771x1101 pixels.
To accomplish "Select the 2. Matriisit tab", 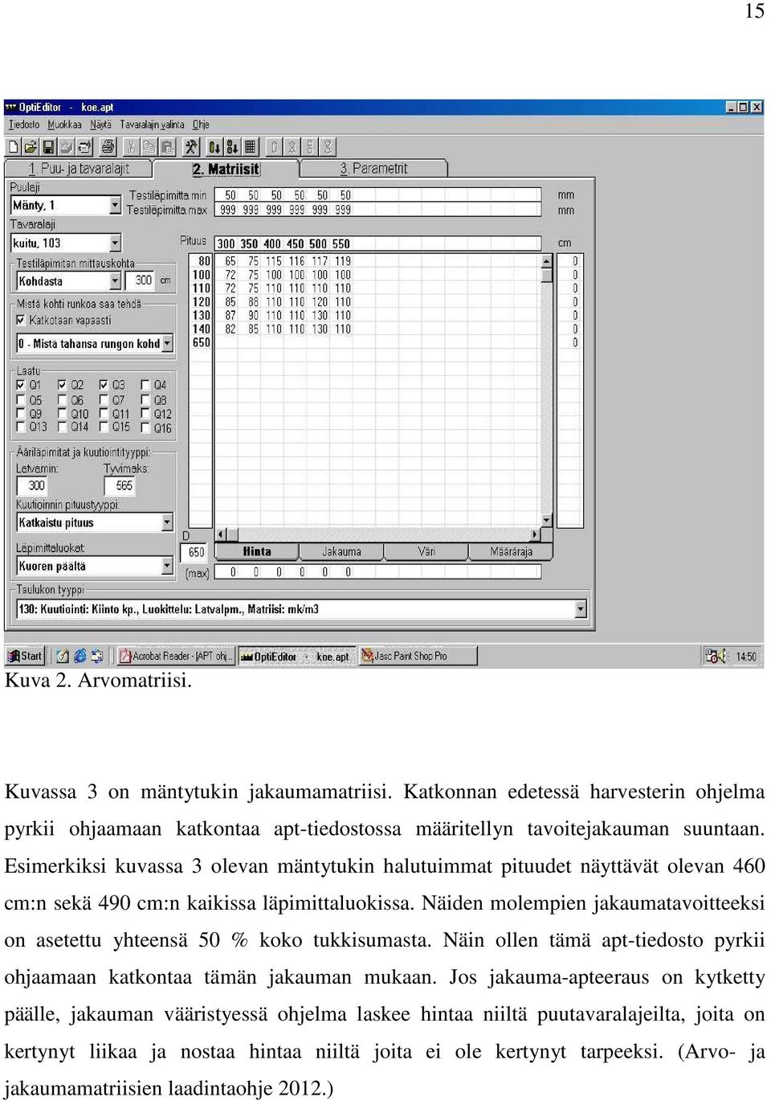I will (226, 169).
